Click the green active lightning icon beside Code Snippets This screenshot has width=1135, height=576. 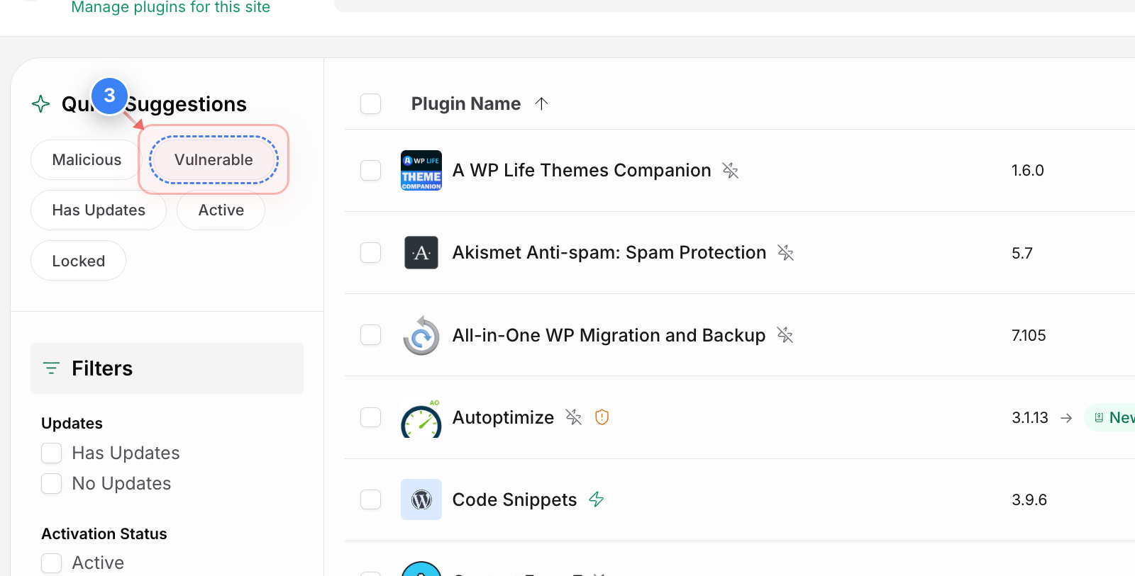[597, 499]
